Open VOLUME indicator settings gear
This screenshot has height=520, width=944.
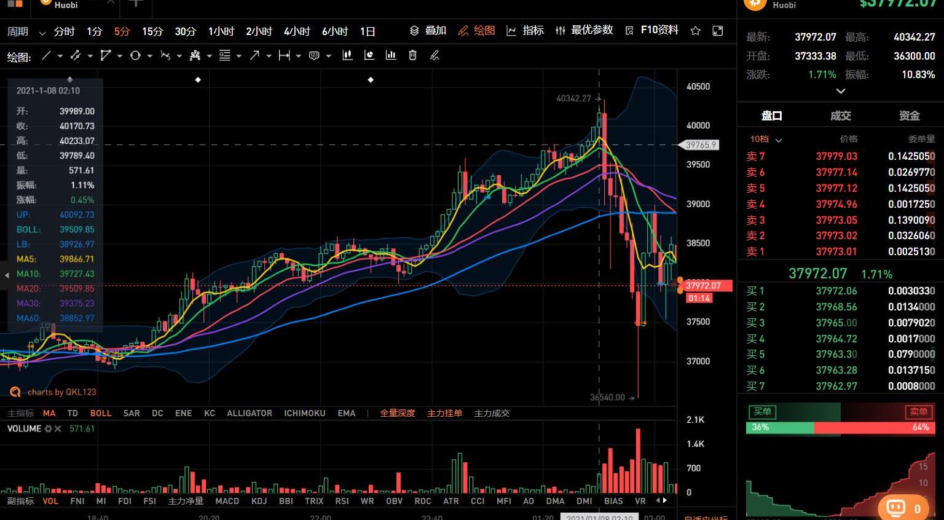point(48,428)
